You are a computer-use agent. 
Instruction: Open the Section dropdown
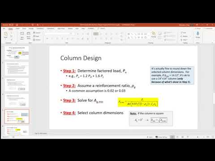[37, 40]
